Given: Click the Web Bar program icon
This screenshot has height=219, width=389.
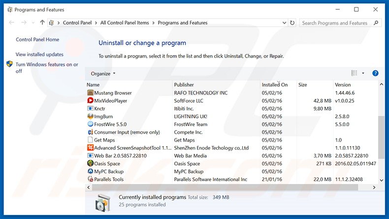Looking at the screenshot, I should point(90,156).
